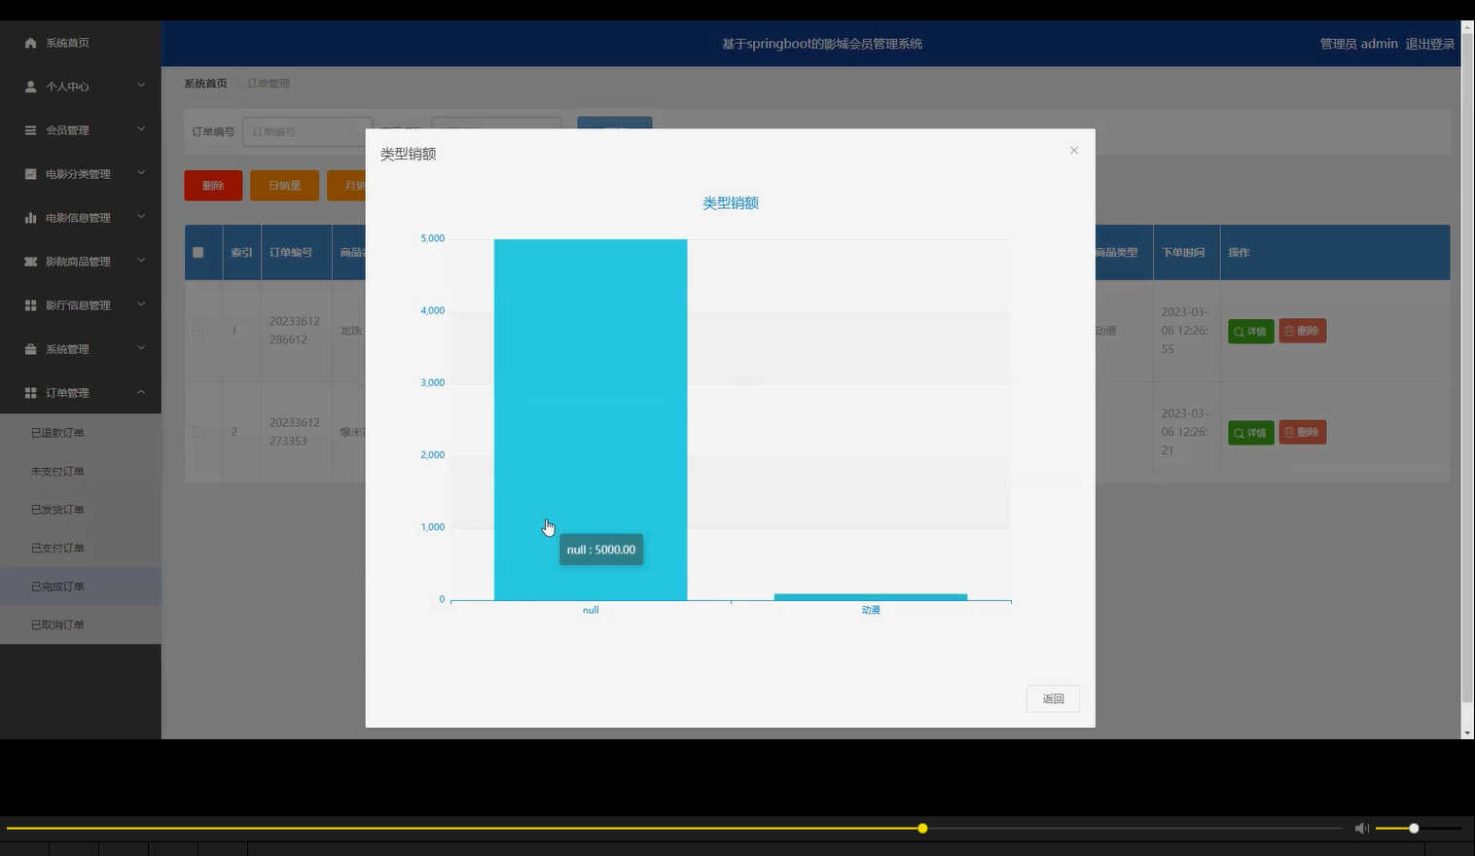Check the checkbox for row 1

(198, 331)
